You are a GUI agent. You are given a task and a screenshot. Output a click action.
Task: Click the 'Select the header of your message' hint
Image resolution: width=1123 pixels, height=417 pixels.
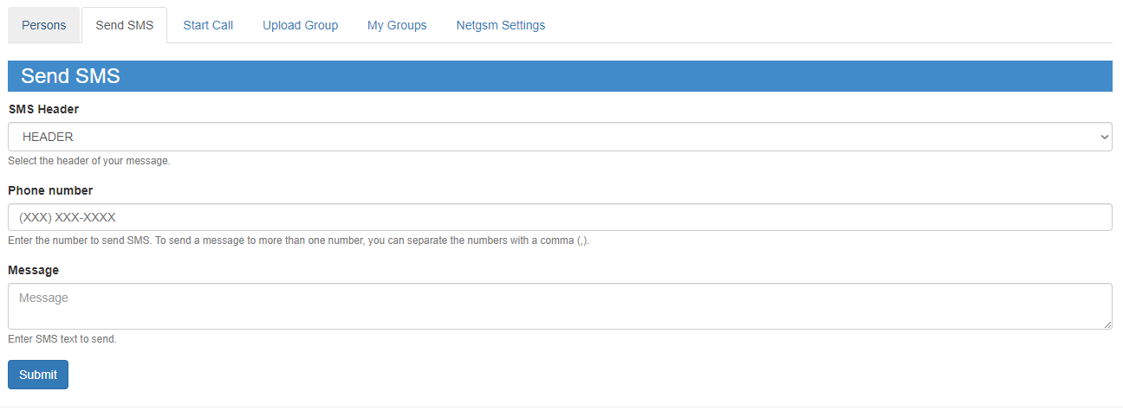coord(88,161)
